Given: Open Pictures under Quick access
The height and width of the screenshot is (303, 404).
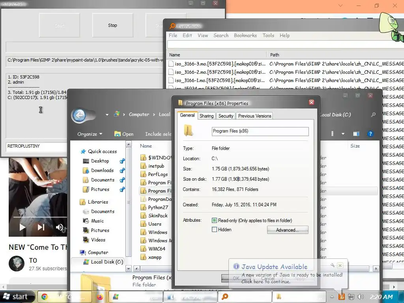Looking at the screenshot, I should point(100,189).
